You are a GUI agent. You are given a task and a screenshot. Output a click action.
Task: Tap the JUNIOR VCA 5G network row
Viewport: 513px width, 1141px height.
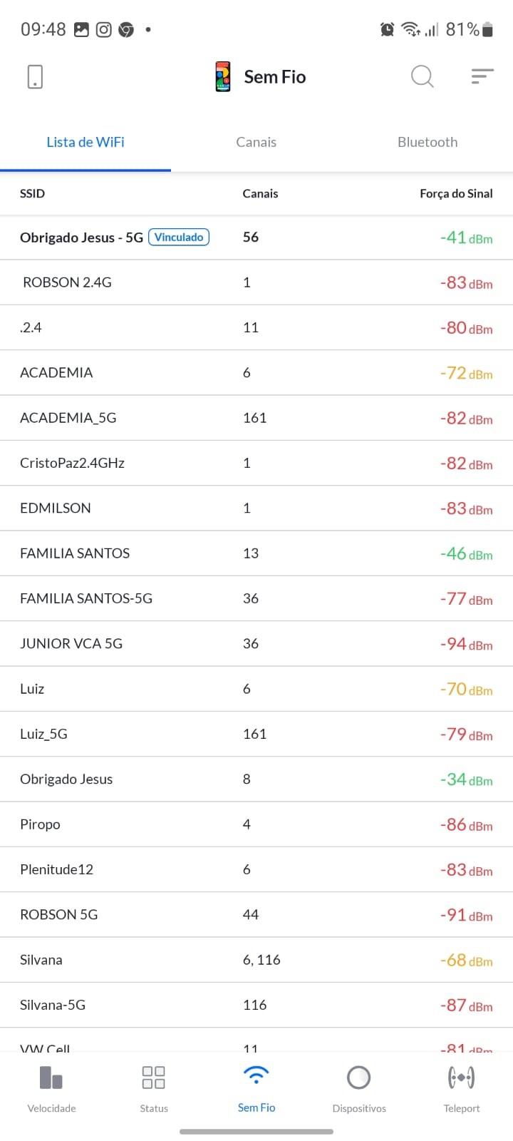[71, 643]
